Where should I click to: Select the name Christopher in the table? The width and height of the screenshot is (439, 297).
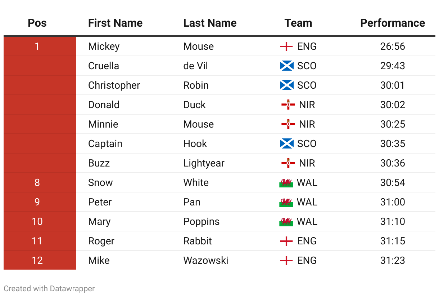pyautogui.click(x=114, y=85)
